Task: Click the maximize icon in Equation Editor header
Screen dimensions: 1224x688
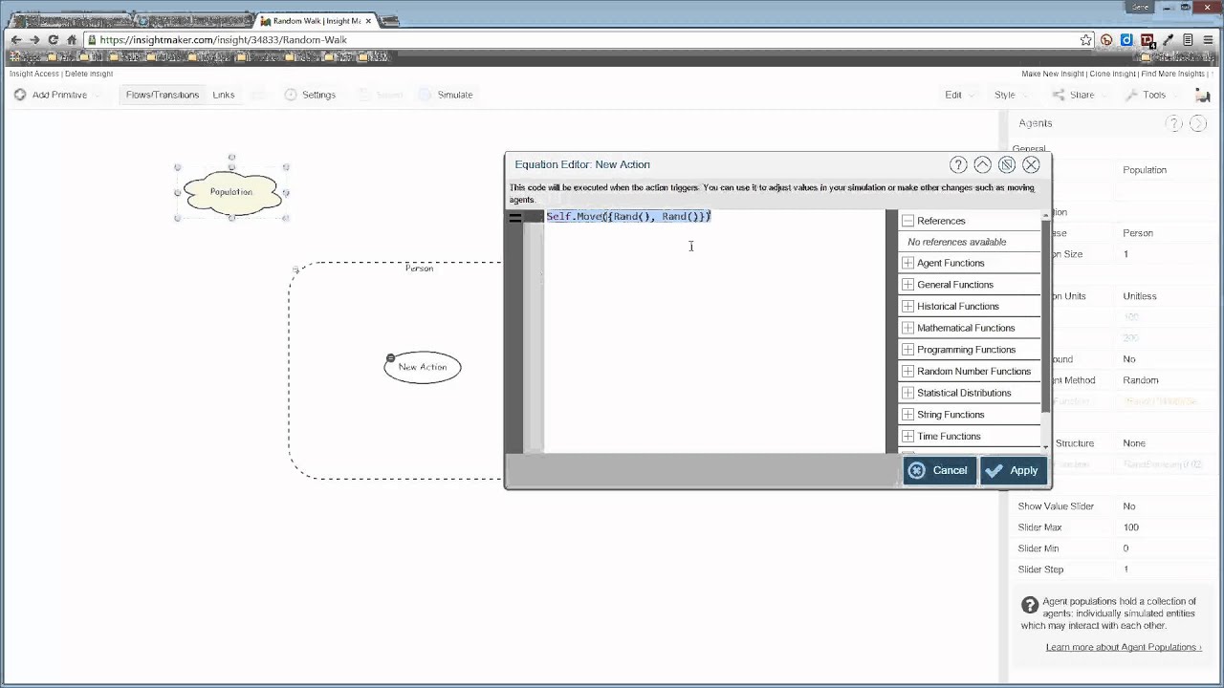Action: [x=1007, y=164]
